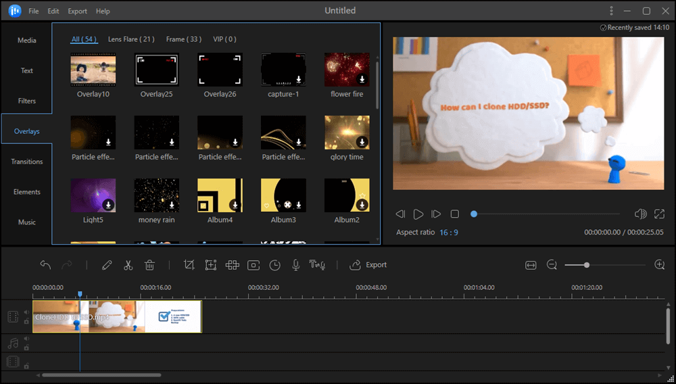Click the previous frame button
This screenshot has width=676, height=384.
point(400,214)
